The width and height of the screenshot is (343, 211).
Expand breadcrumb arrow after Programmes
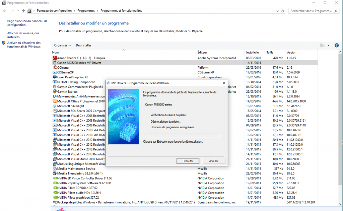(x=97, y=11)
